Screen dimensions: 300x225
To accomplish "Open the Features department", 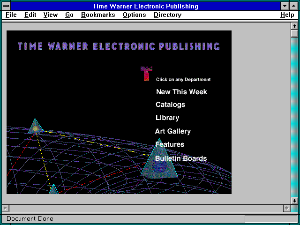I will 170,144.
